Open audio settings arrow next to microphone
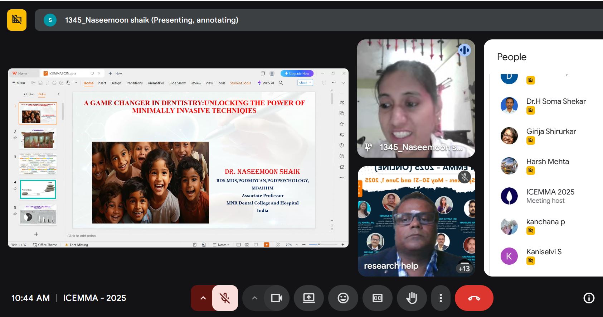The width and height of the screenshot is (603, 317). click(203, 298)
